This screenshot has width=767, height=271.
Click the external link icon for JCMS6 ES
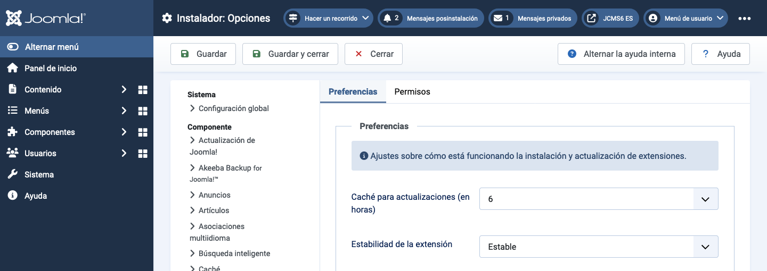coord(591,18)
